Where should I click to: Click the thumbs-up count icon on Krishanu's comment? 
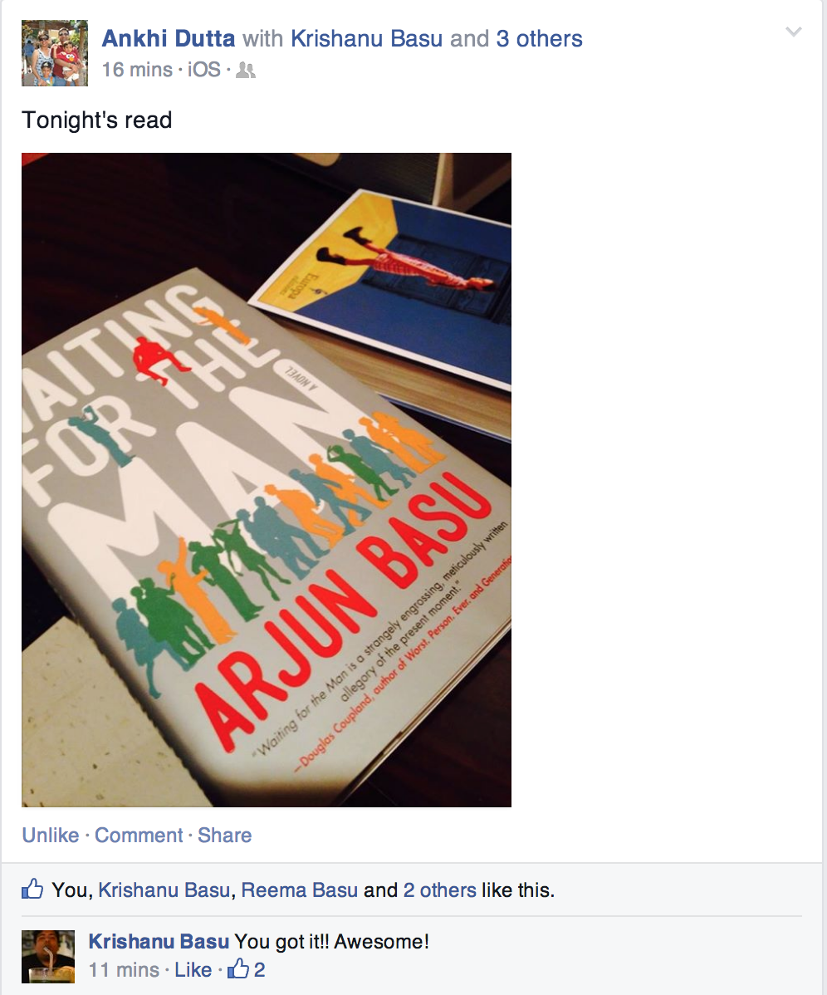(238, 969)
